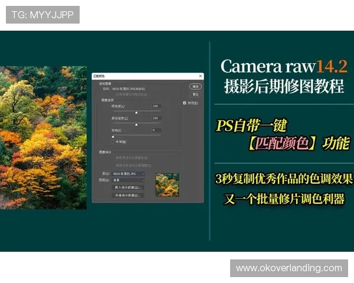Viewport: 354px width, 283px height.
Task: Click the 确定 (OK) button
Action: pyautogui.click(x=195, y=87)
